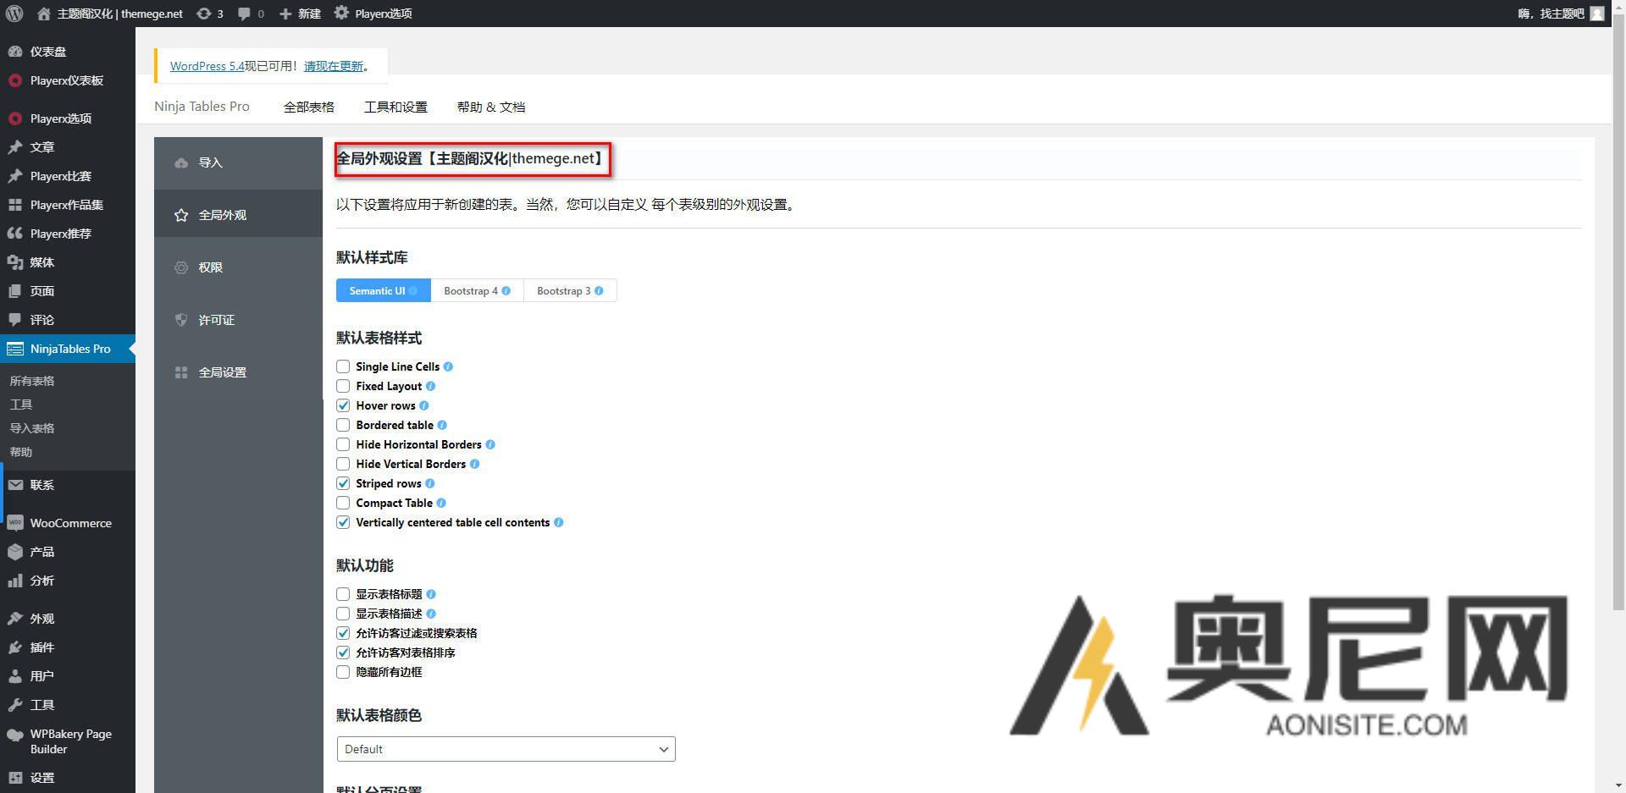Enable the Fixed Layout checkbox

pos(343,386)
